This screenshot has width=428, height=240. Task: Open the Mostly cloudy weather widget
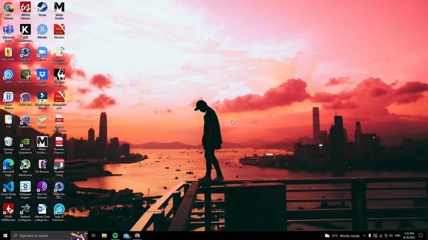(342, 235)
